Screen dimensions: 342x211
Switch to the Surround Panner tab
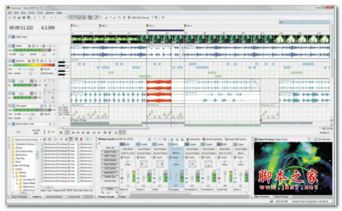(54, 197)
